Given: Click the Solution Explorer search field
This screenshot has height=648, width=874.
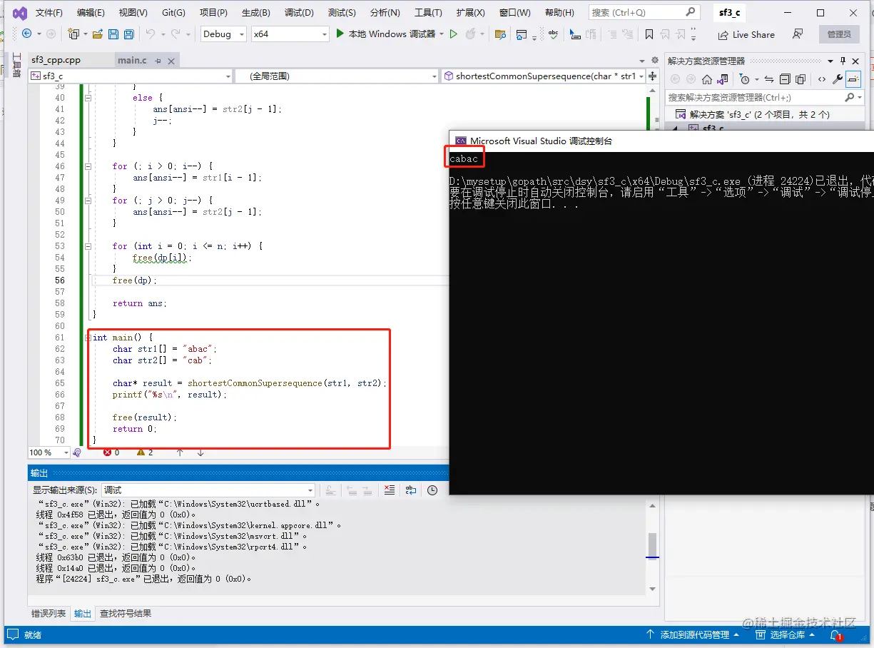Looking at the screenshot, I should [763, 97].
